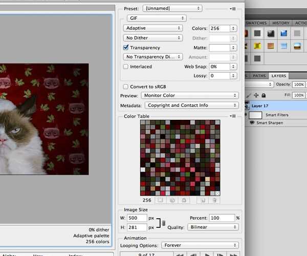
Task: Click the Smart Sharpen filter name
Action: (x=270, y=123)
